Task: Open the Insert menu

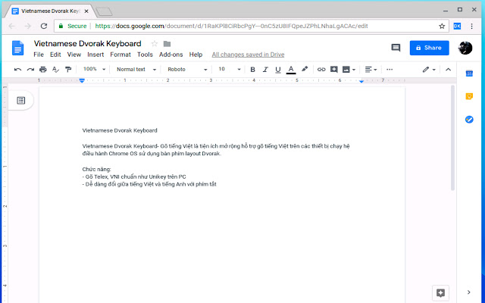Action: point(95,55)
